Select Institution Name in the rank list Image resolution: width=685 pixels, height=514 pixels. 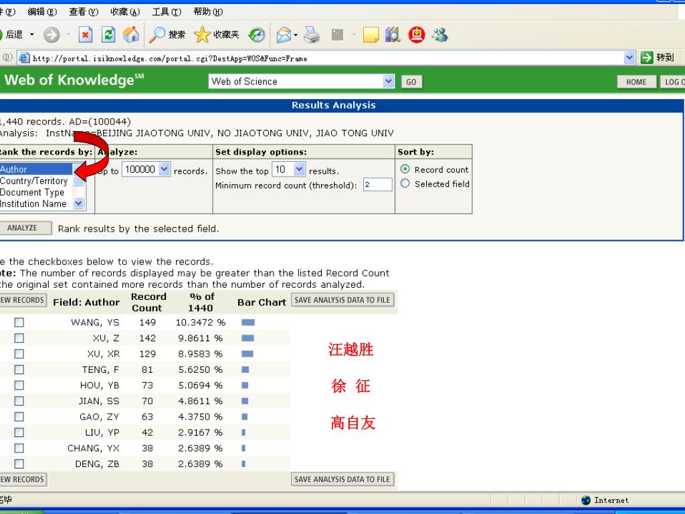click(x=36, y=203)
